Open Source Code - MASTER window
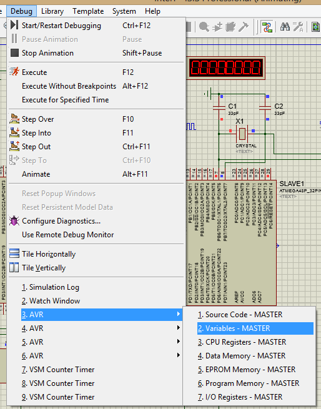Viewport: 321px width, 409px height. point(250,315)
